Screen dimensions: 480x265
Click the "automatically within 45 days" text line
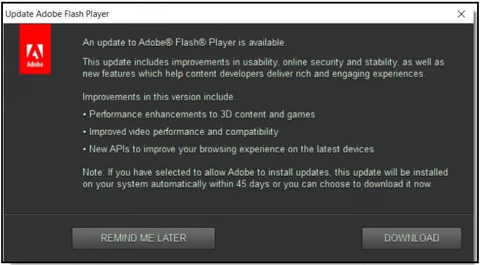[257, 185]
